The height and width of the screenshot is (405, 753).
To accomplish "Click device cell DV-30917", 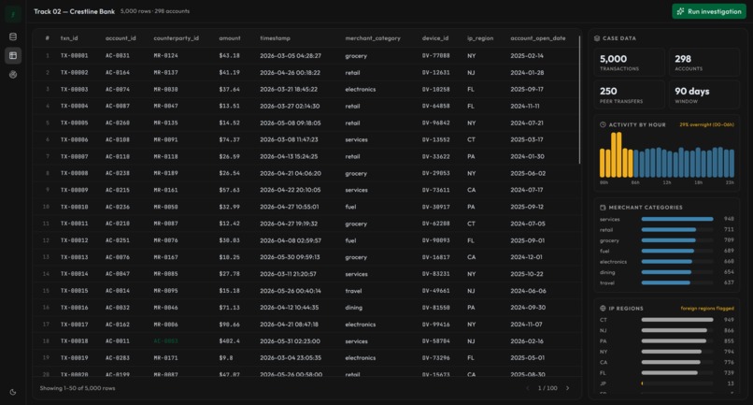I will point(435,207).
